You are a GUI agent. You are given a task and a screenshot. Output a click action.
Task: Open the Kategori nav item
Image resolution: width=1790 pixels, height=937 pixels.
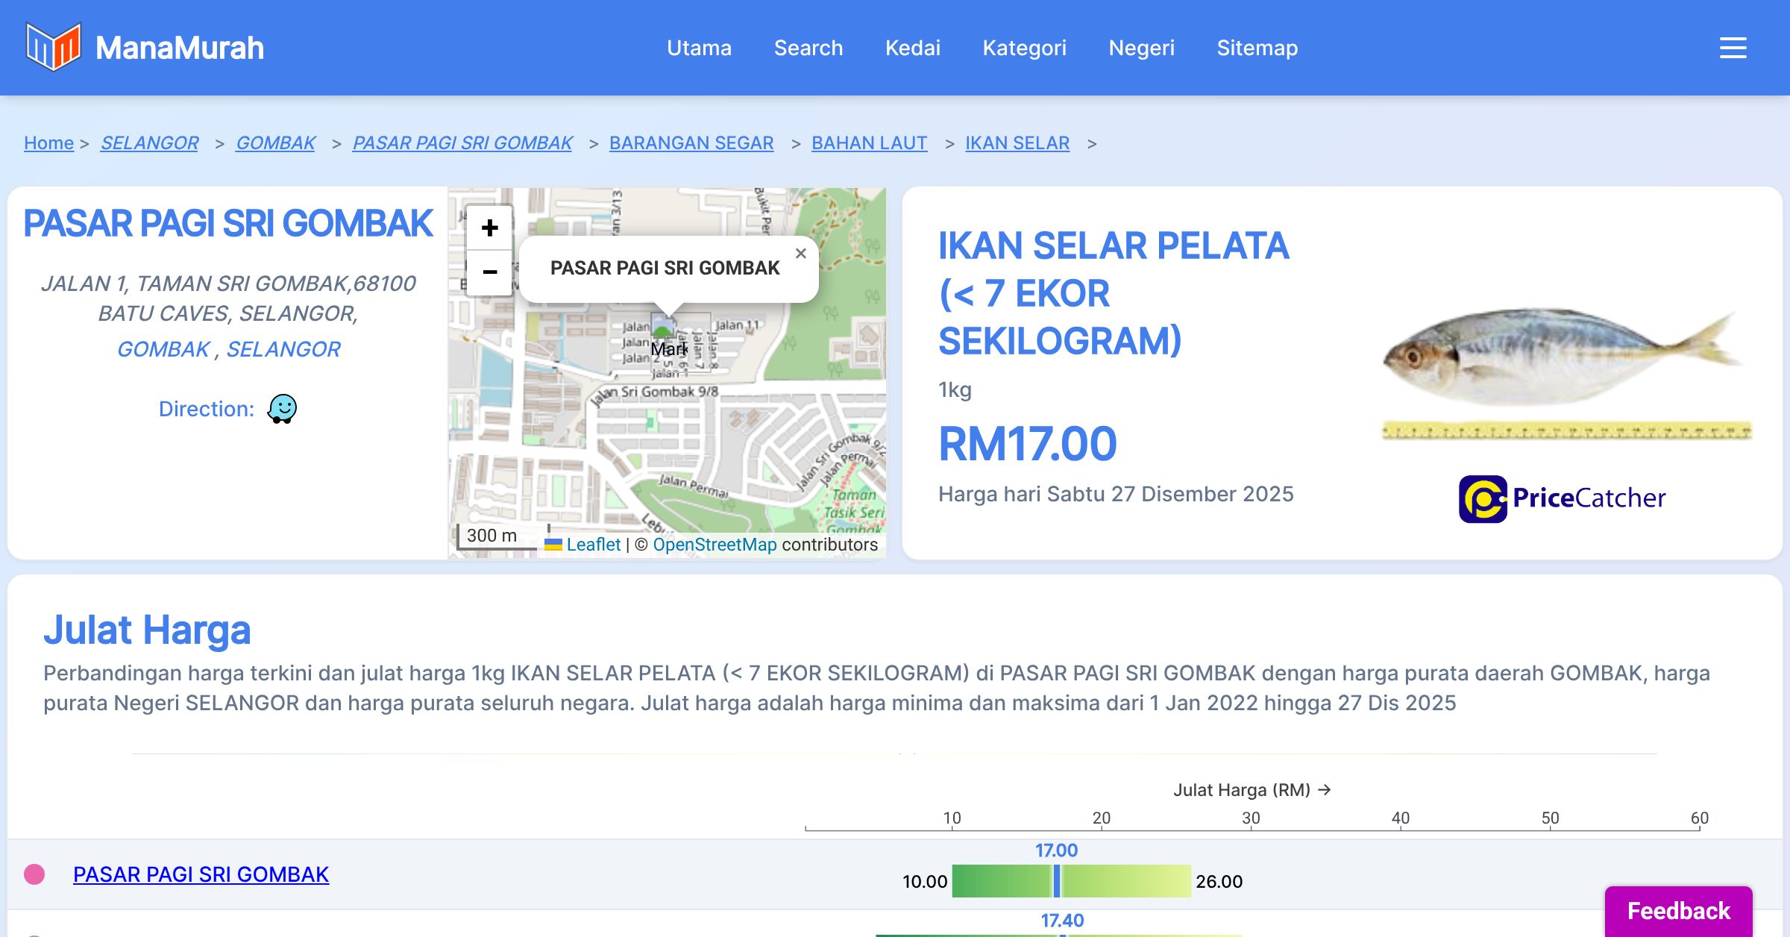tap(1024, 48)
